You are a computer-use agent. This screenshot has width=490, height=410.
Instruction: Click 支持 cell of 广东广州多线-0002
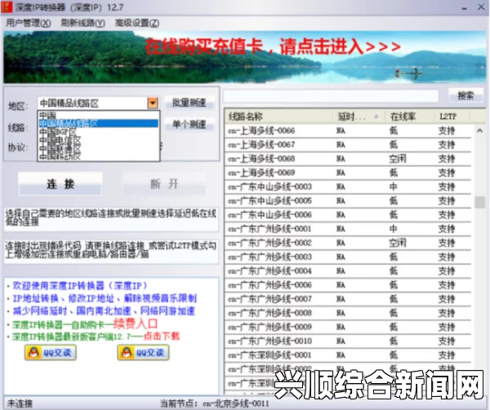(446, 243)
